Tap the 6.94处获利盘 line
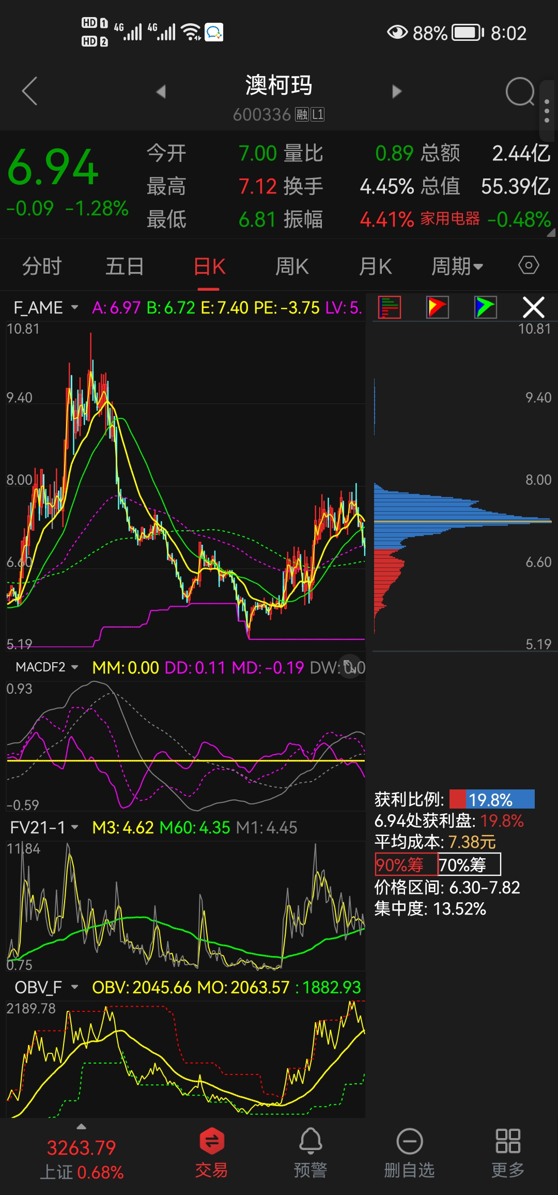This screenshot has height=1195, width=558. [449, 820]
